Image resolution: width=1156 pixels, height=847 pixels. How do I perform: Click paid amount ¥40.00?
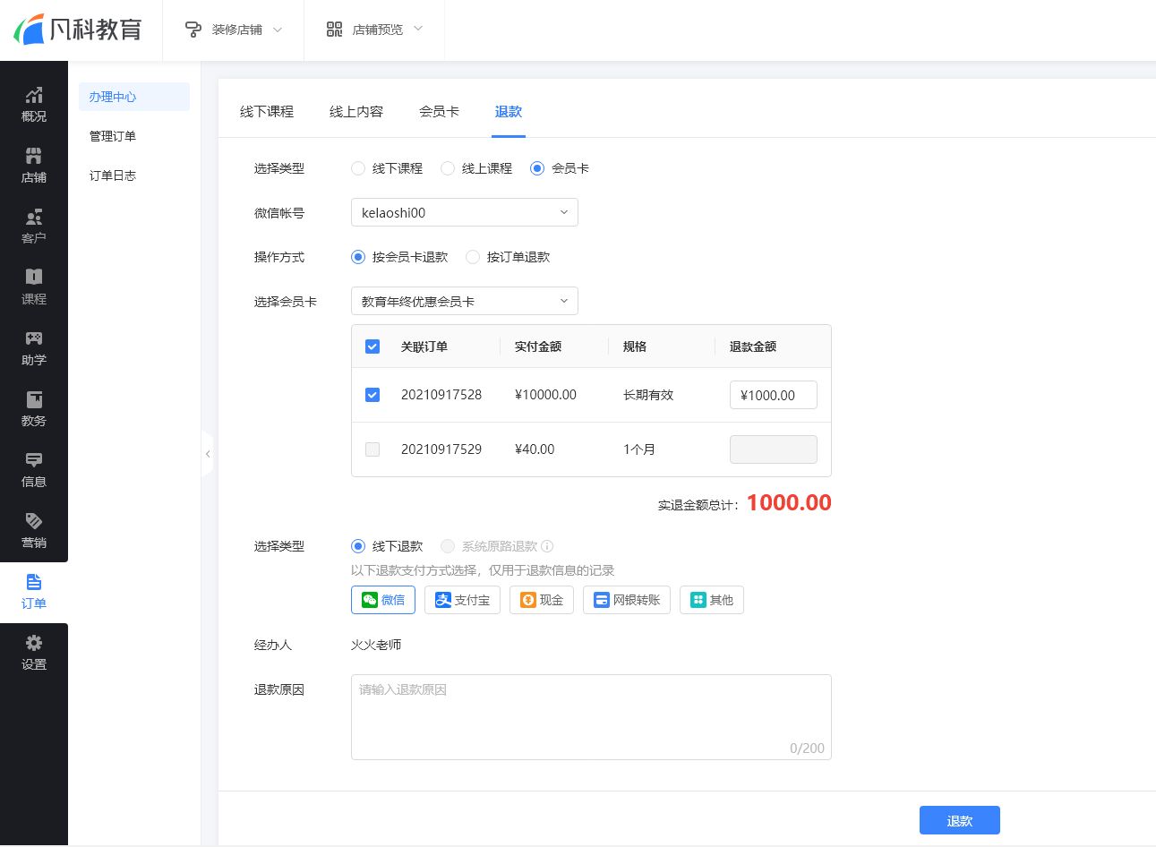(535, 449)
